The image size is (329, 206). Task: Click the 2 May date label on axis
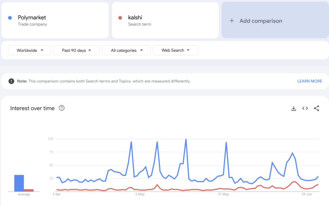(x=140, y=194)
